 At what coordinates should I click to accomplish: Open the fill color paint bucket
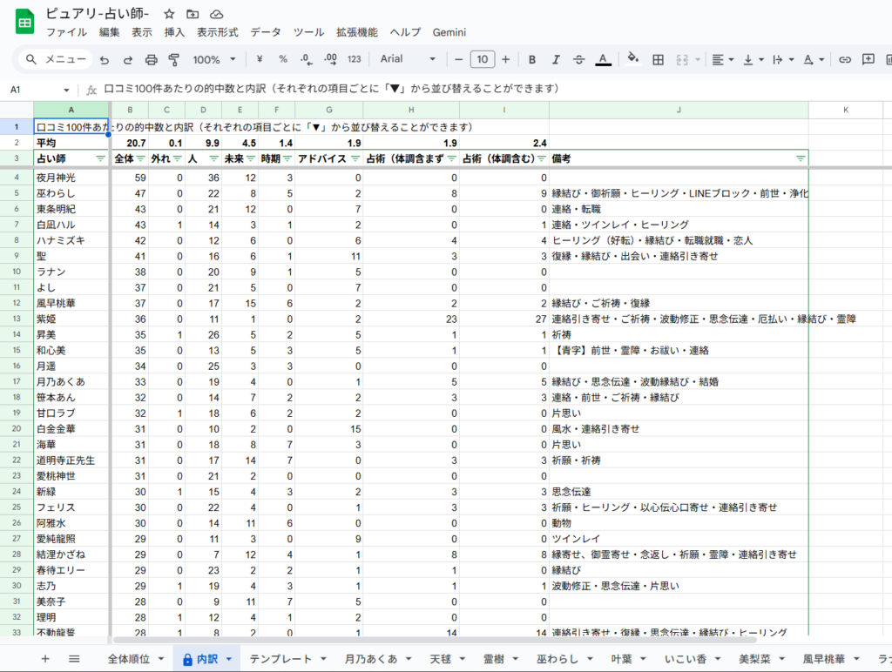click(x=633, y=59)
